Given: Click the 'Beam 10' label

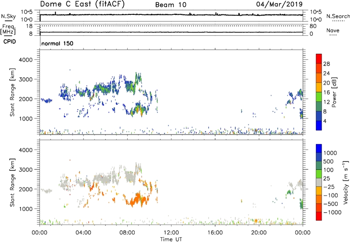Looking at the screenshot, I should 171,5.
